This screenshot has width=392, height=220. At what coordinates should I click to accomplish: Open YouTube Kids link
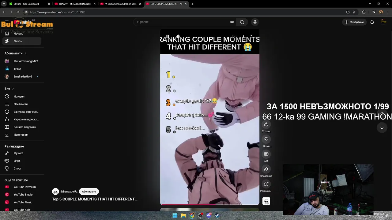(22, 210)
